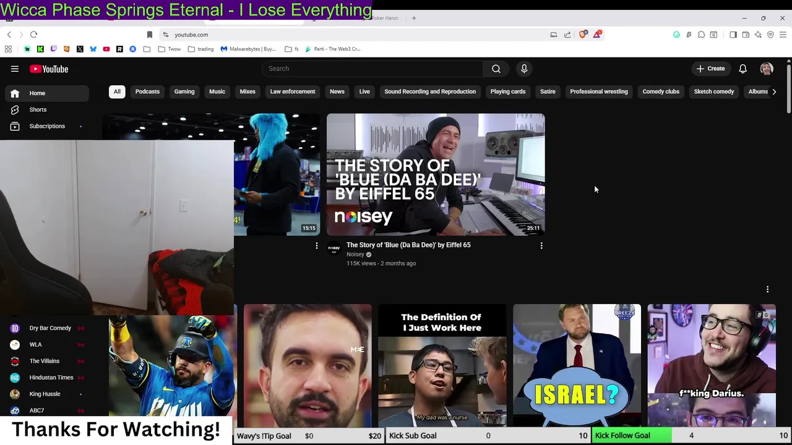Click the YouTube search field
Screen dimensions: 792x445
click(372, 69)
